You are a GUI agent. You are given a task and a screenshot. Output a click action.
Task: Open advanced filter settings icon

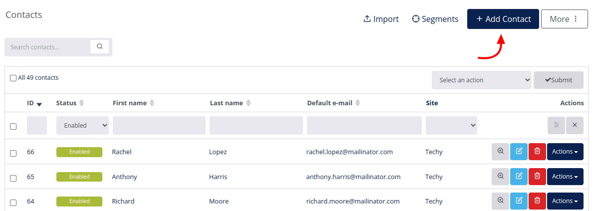click(x=557, y=125)
